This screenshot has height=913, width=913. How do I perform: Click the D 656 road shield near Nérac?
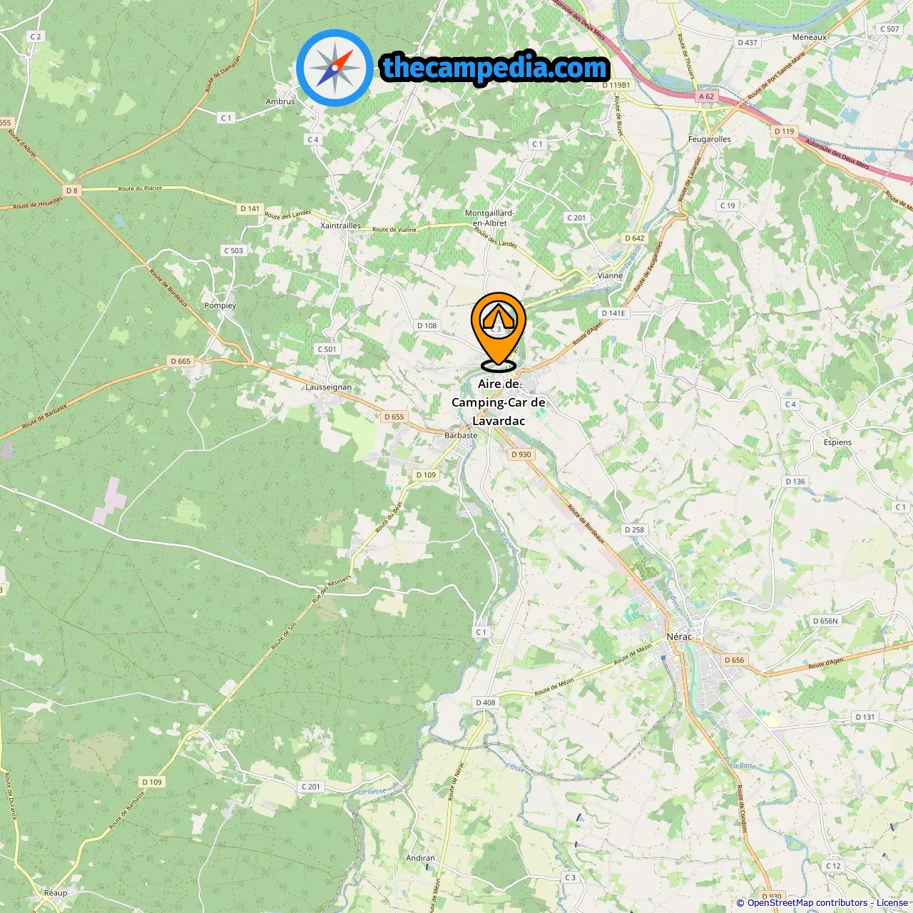pyautogui.click(x=734, y=660)
